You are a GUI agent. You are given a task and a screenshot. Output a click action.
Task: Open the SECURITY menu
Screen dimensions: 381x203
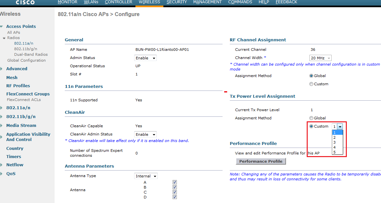tap(177, 2)
